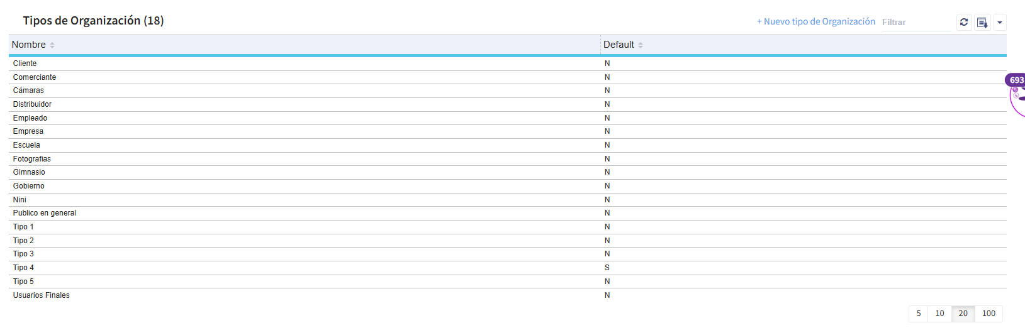Click the Publico en general row

click(45, 213)
